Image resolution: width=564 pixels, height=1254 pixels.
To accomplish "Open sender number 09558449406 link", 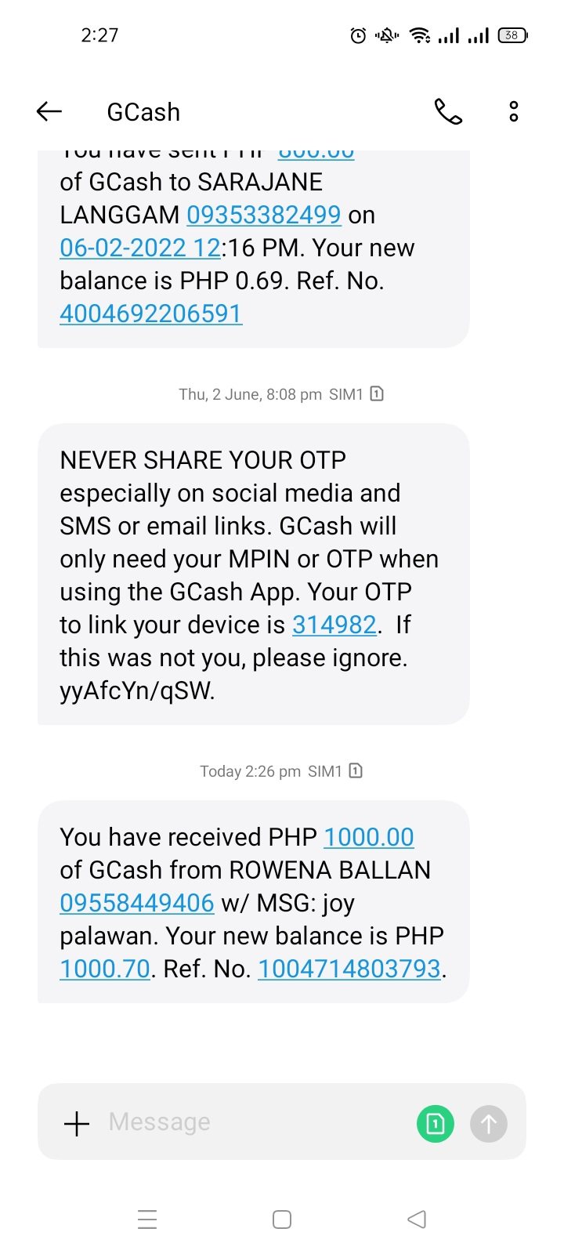I will click(x=137, y=903).
